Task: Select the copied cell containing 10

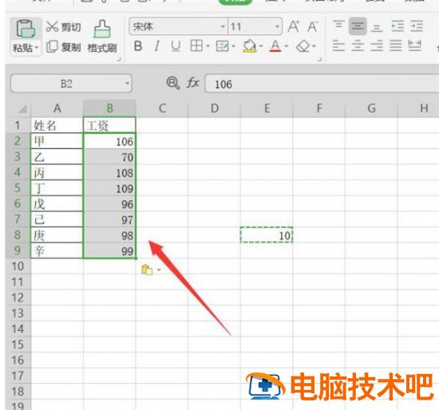Action: coord(267,235)
